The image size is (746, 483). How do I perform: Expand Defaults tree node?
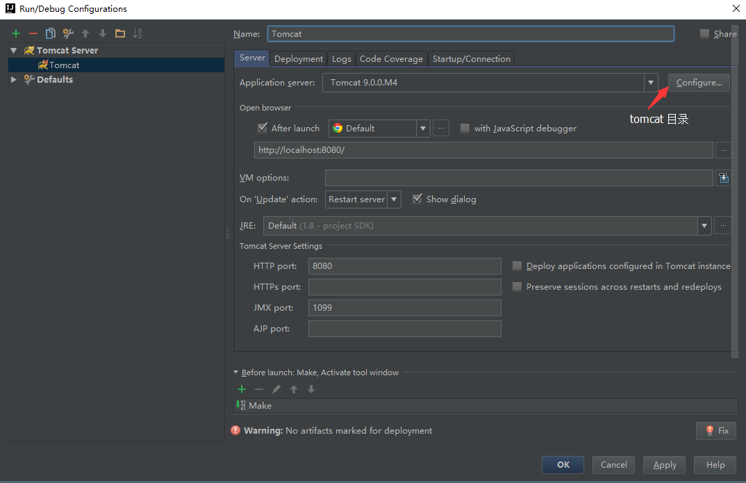[14, 79]
